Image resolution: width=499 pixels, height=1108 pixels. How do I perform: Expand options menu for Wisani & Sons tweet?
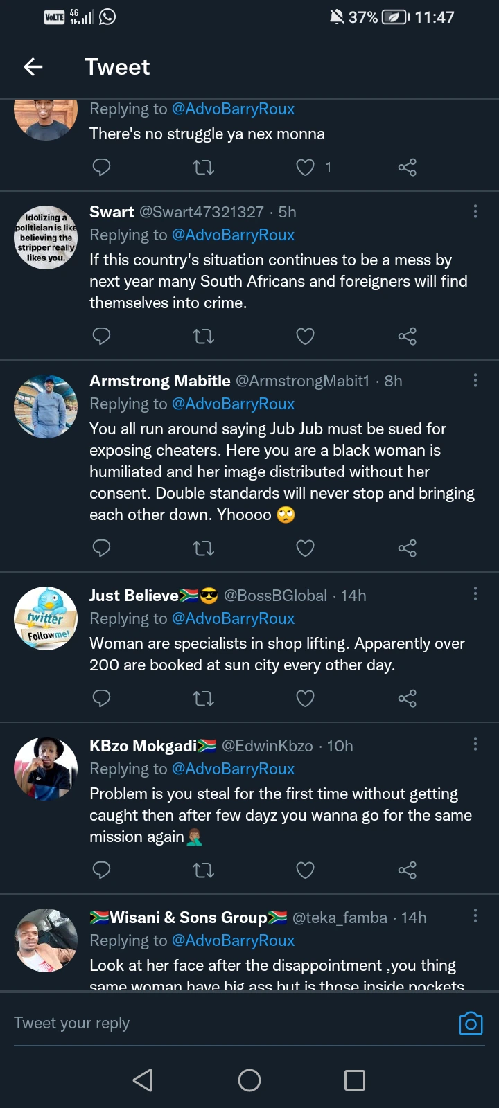[475, 916]
